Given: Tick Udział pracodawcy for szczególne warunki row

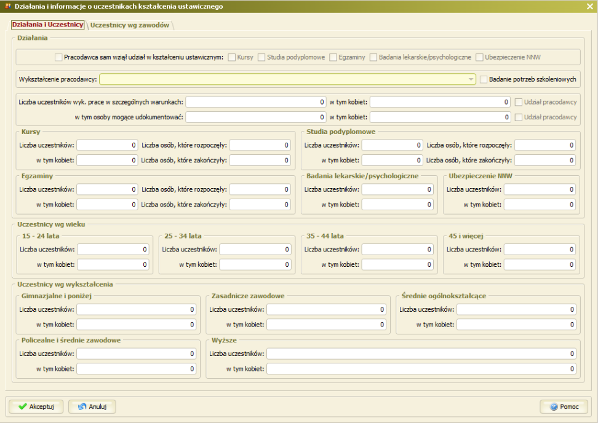Looking at the screenshot, I should (x=519, y=102).
